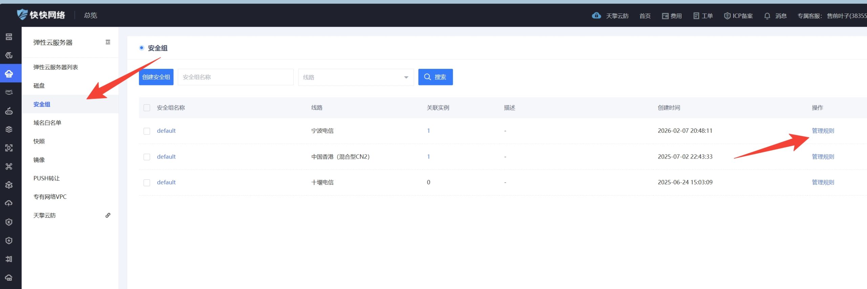Viewport: 867px width, 289px height.
Task: Tick the select-all checkbox in table header
Action: (x=147, y=108)
